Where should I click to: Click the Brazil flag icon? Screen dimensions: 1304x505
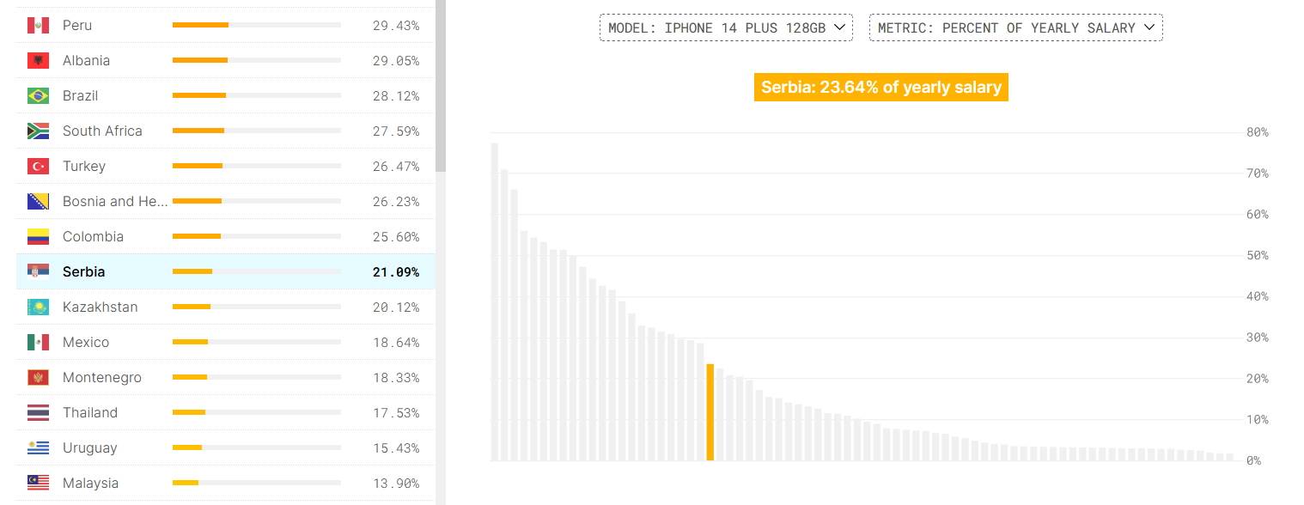click(38, 95)
